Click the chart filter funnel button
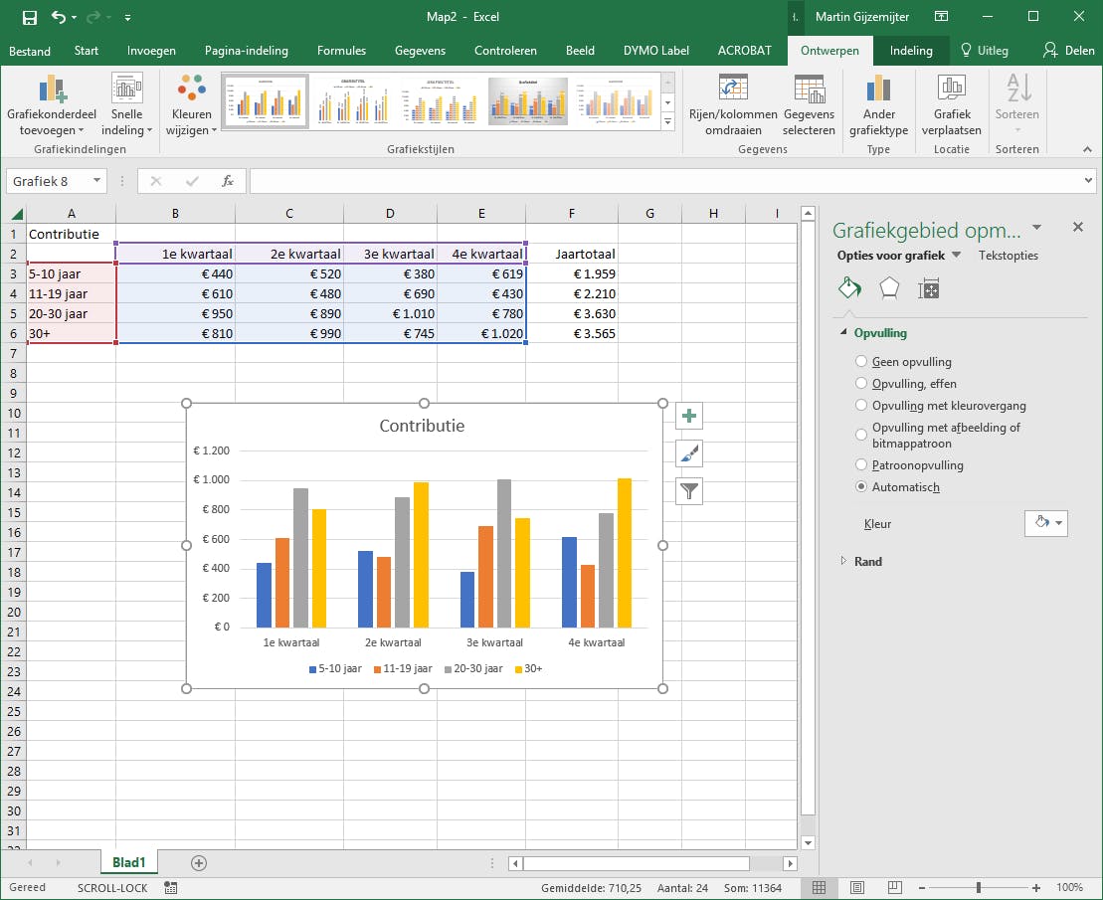The height and width of the screenshot is (900, 1103). click(x=689, y=490)
